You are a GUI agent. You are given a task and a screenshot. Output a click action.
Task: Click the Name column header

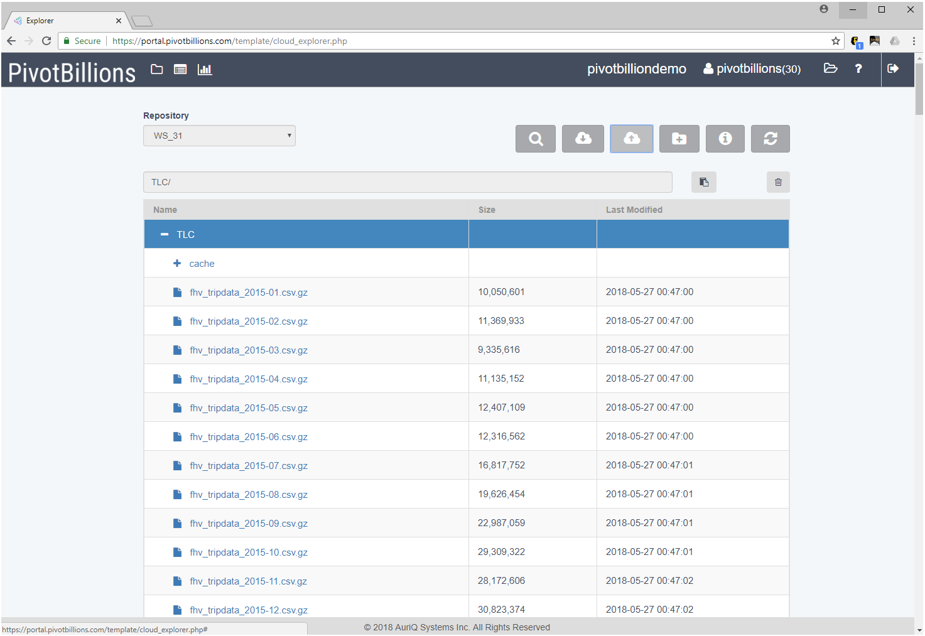(x=165, y=210)
